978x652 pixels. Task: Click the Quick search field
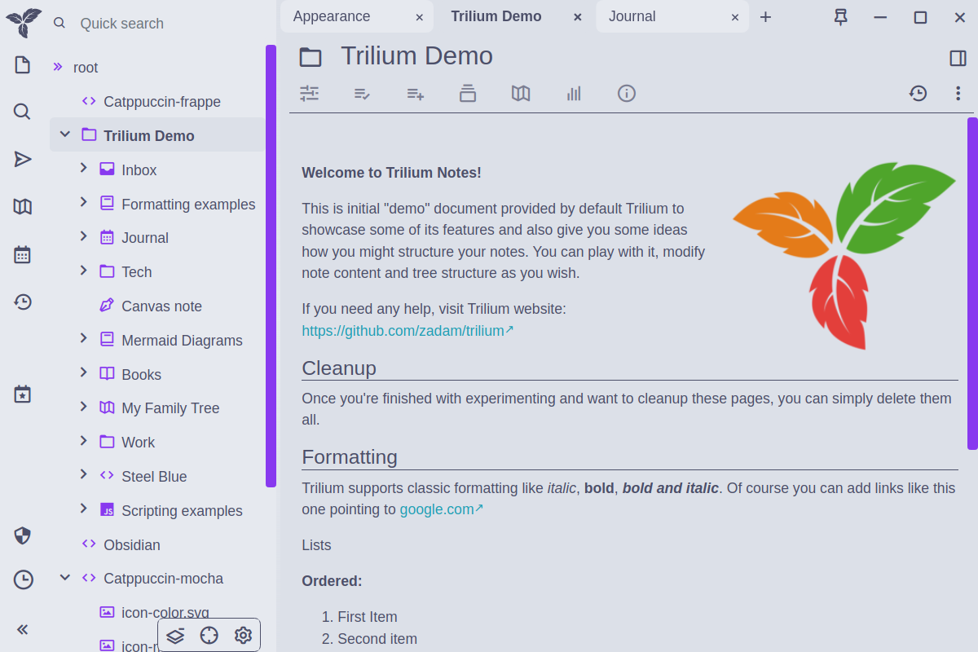[x=167, y=24]
